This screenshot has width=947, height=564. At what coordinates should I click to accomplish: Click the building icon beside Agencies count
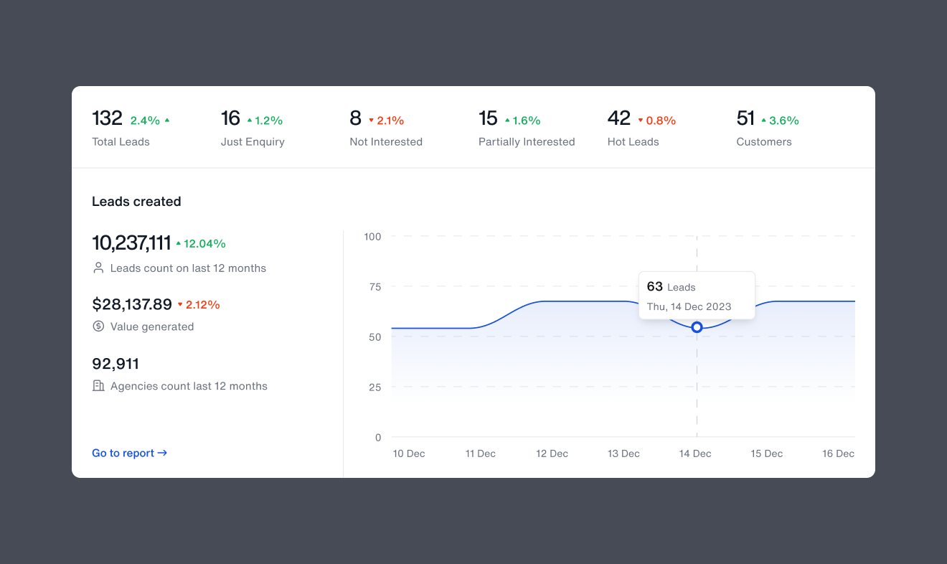[x=98, y=385]
